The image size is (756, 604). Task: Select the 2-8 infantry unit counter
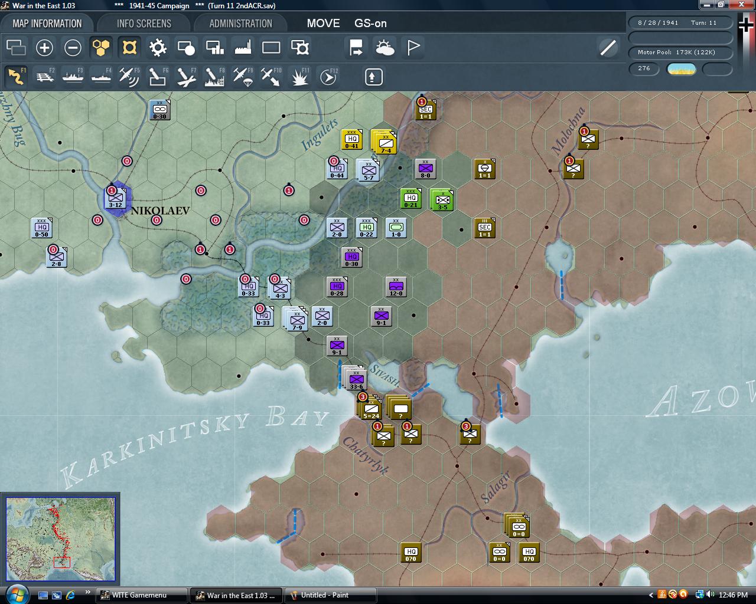coord(56,257)
